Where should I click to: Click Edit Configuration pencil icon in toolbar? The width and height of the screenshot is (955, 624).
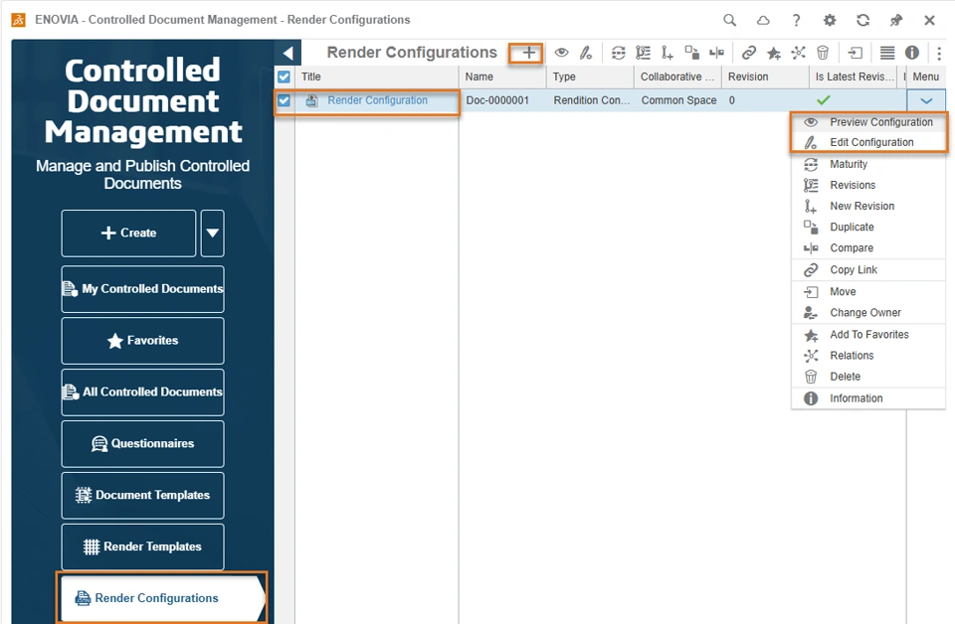585,53
